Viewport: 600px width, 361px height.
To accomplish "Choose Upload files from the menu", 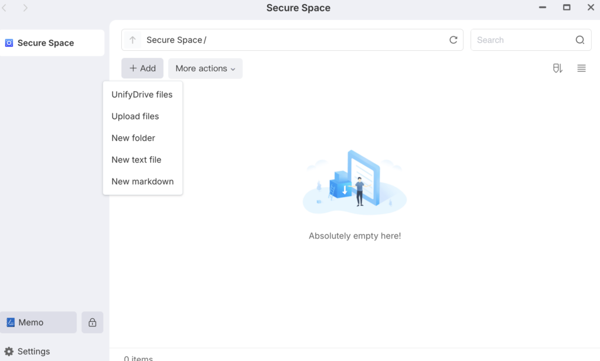I will click(135, 116).
